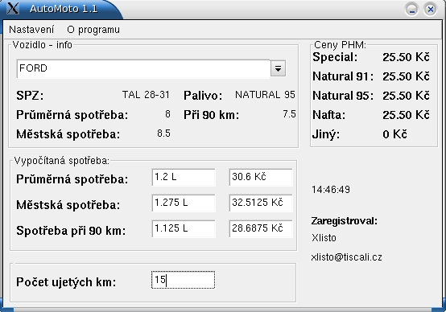This screenshot has height=312, width=446.
Task: Select the registered user name Xlisto
Action: (324, 237)
